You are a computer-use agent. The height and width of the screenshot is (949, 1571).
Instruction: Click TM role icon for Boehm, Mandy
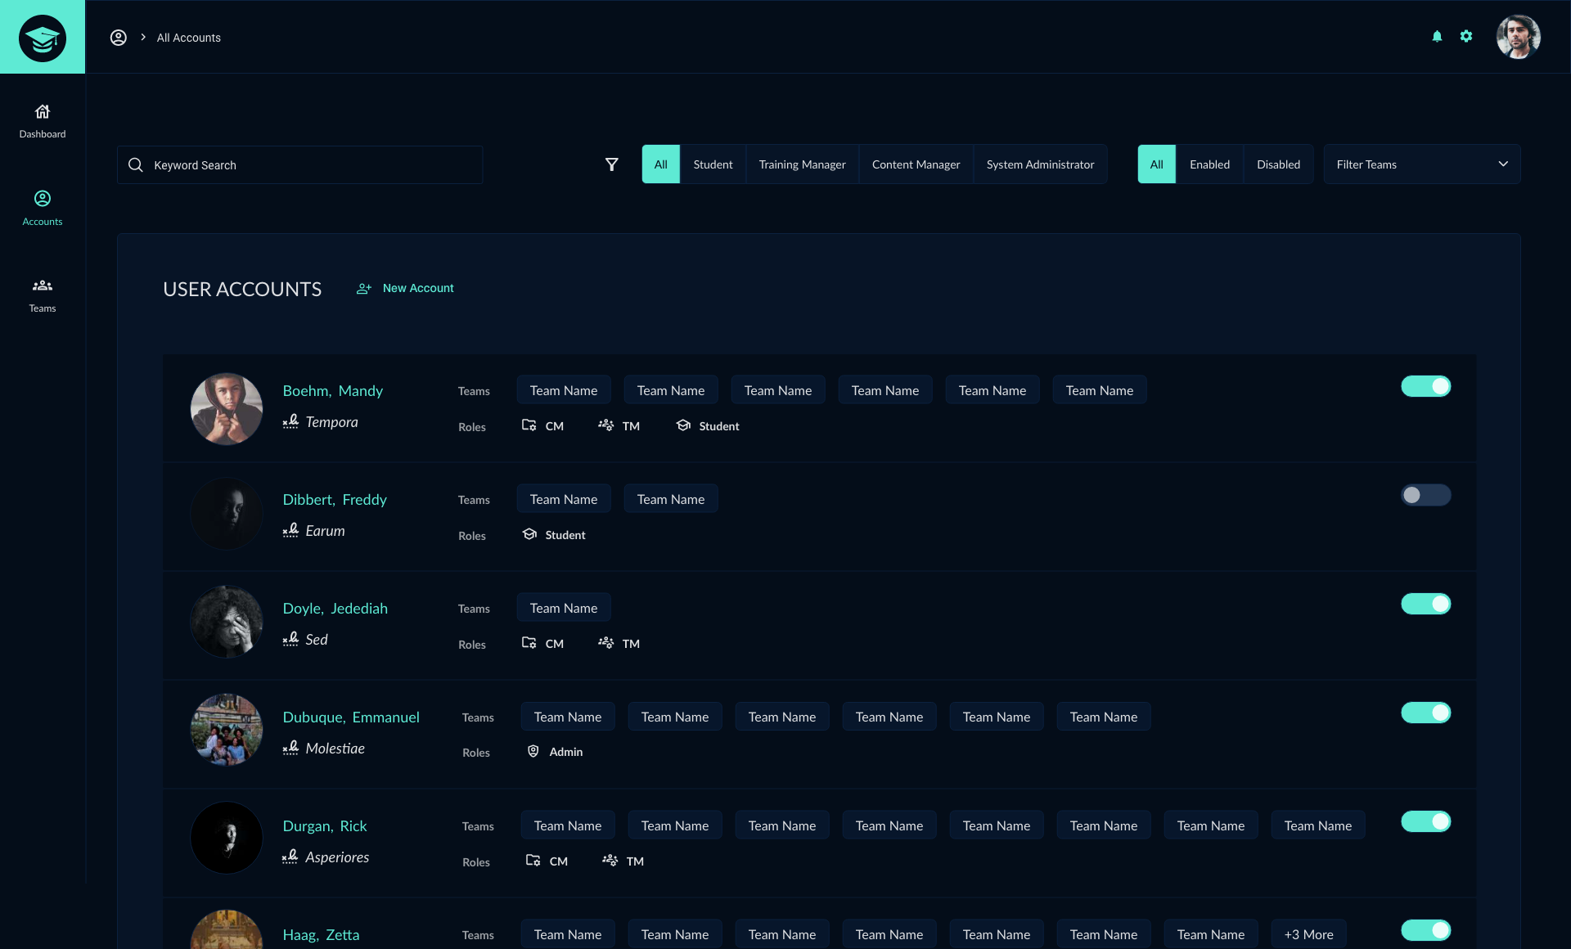pos(605,425)
